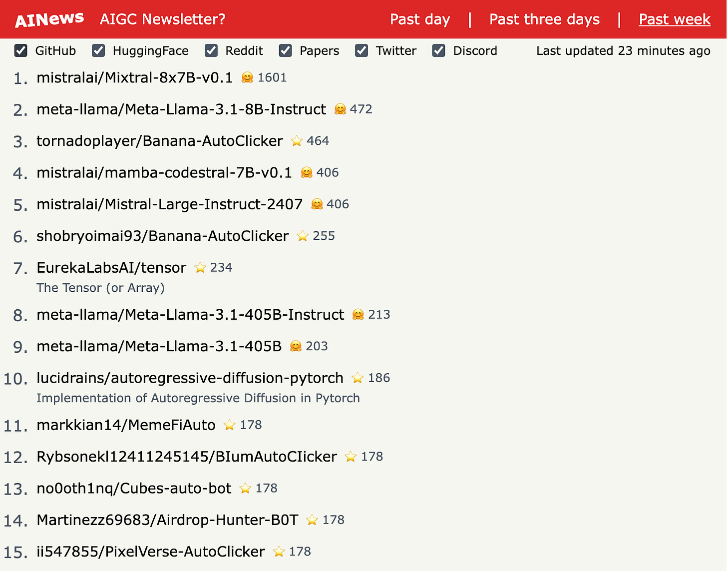
Task: Click "Implementation of Autoregressive Diffusion in Pytorch" description
Action: click(x=198, y=398)
